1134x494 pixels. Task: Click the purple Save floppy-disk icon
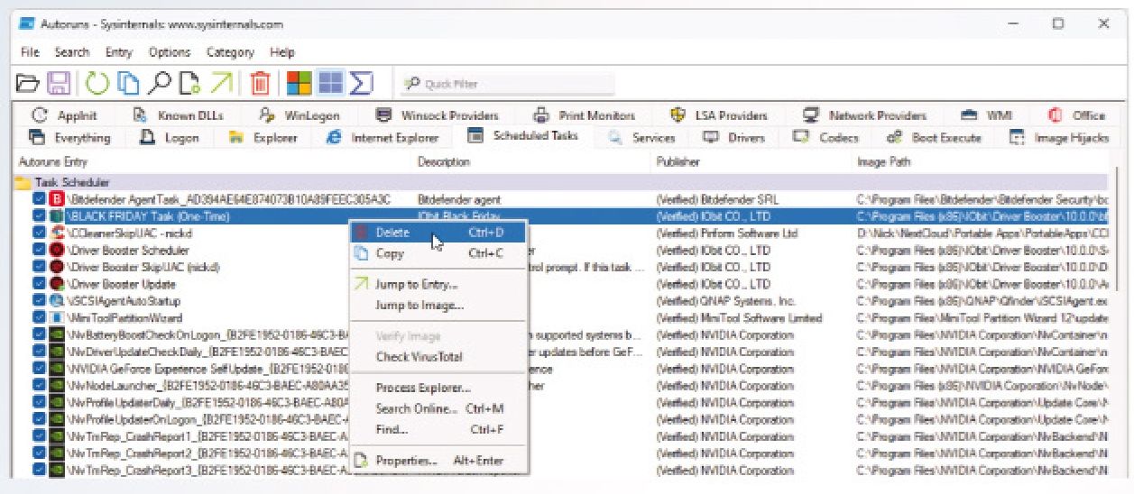(x=59, y=84)
